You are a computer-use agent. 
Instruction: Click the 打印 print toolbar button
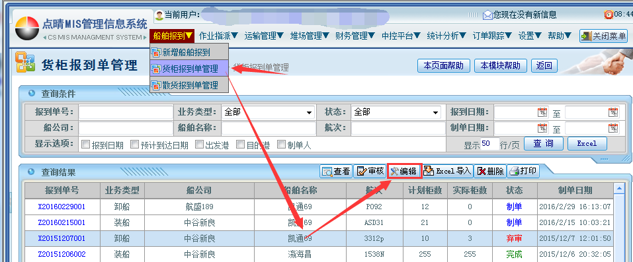523,172
